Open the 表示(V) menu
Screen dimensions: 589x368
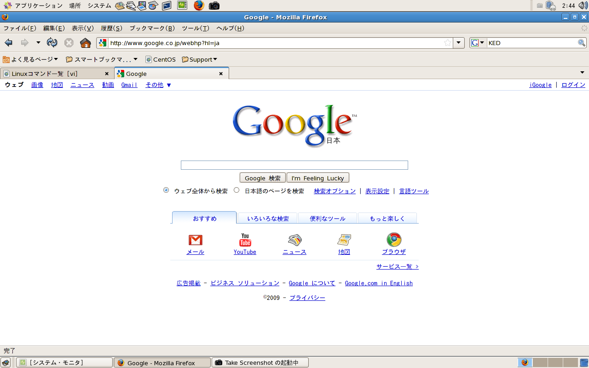click(x=83, y=28)
